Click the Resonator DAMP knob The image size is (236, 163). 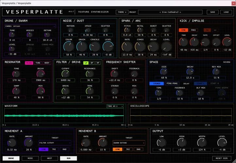pyautogui.click(x=16, y=91)
